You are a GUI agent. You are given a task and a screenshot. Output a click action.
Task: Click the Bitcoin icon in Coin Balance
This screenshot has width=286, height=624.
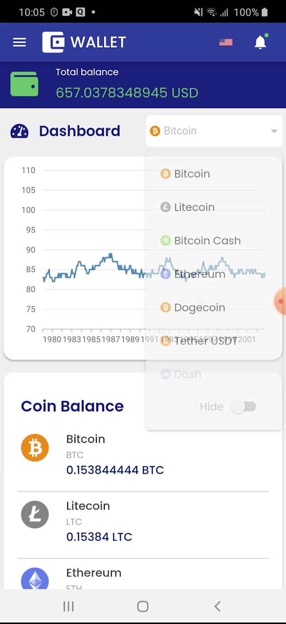pyautogui.click(x=35, y=447)
